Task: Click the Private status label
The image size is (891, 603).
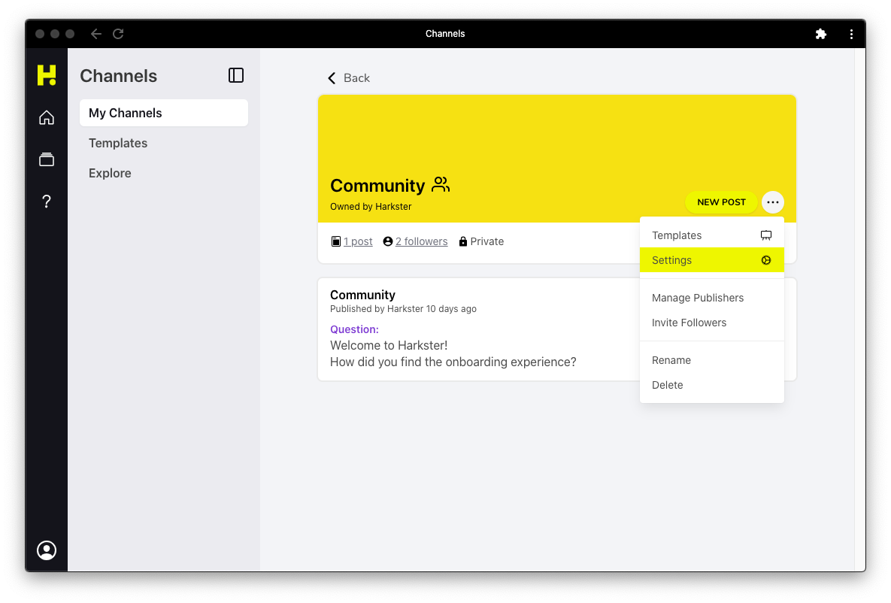Action: coord(487,241)
